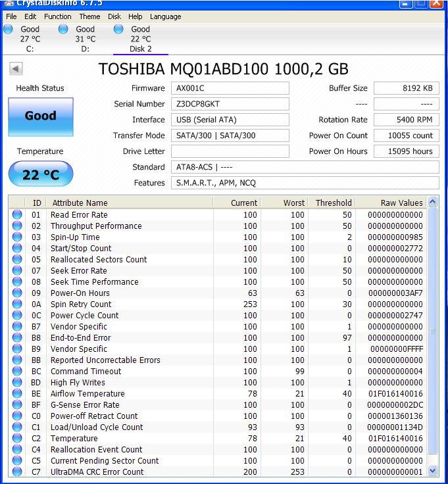Click the Rotation Rate value 5400 RPM

coord(407,120)
